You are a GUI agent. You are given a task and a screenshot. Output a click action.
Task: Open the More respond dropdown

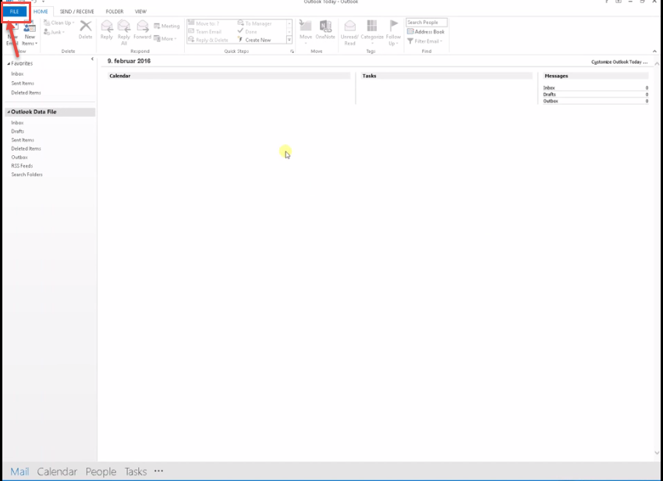pyautogui.click(x=165, y=38)
